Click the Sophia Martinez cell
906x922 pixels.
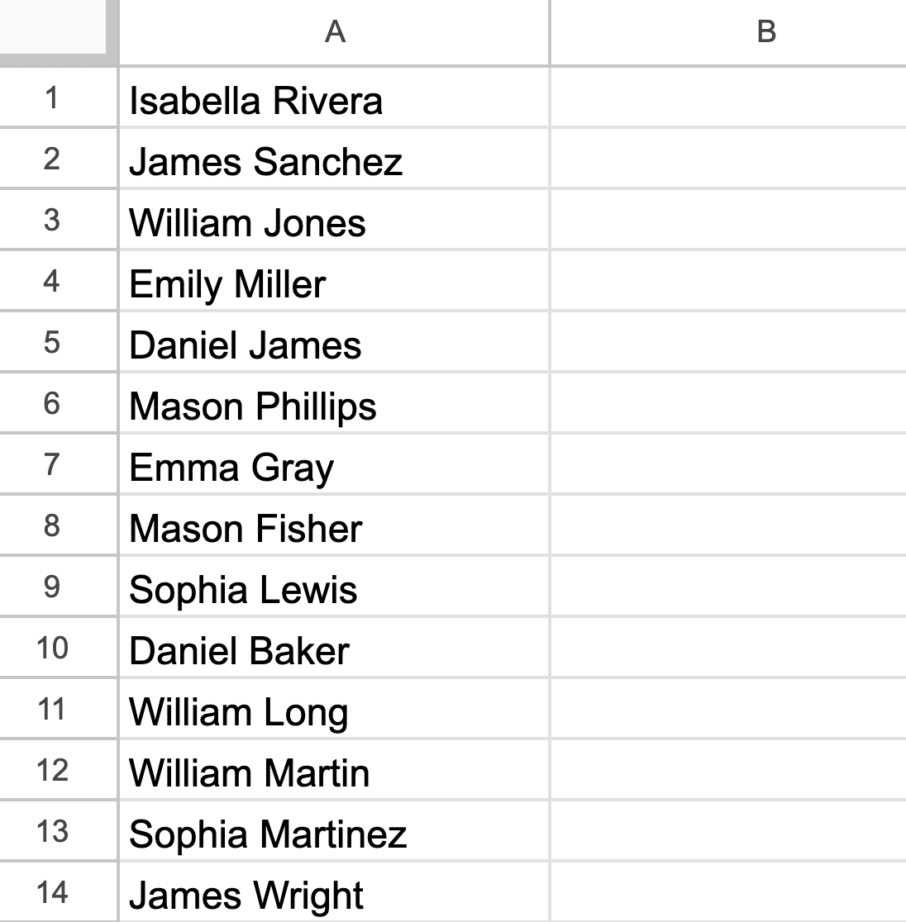(269, 834)
